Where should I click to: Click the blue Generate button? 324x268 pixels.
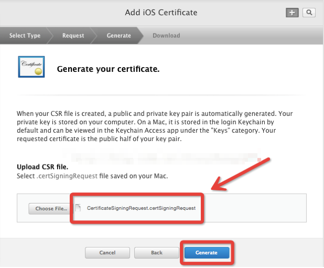pyautogui.click(x=207, y=252)
